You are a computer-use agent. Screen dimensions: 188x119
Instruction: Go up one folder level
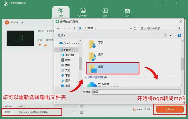click(74, 28)
